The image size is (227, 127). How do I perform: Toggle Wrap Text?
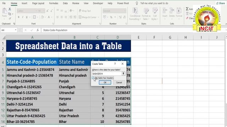click(x=85, y=11)
